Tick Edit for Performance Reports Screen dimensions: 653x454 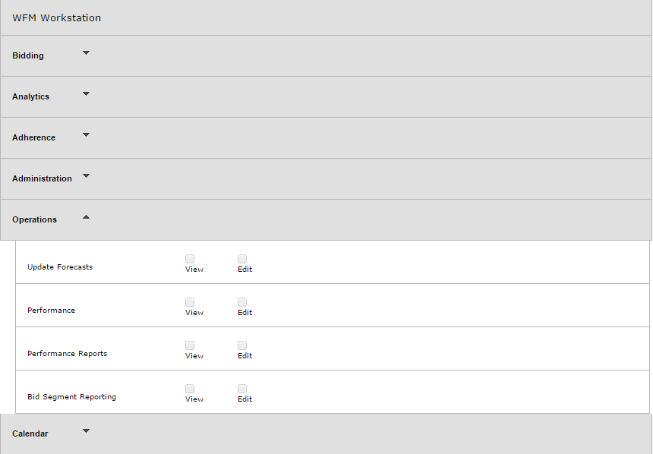pos(242,345)
